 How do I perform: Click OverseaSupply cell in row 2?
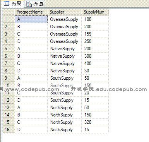[65, 27]
